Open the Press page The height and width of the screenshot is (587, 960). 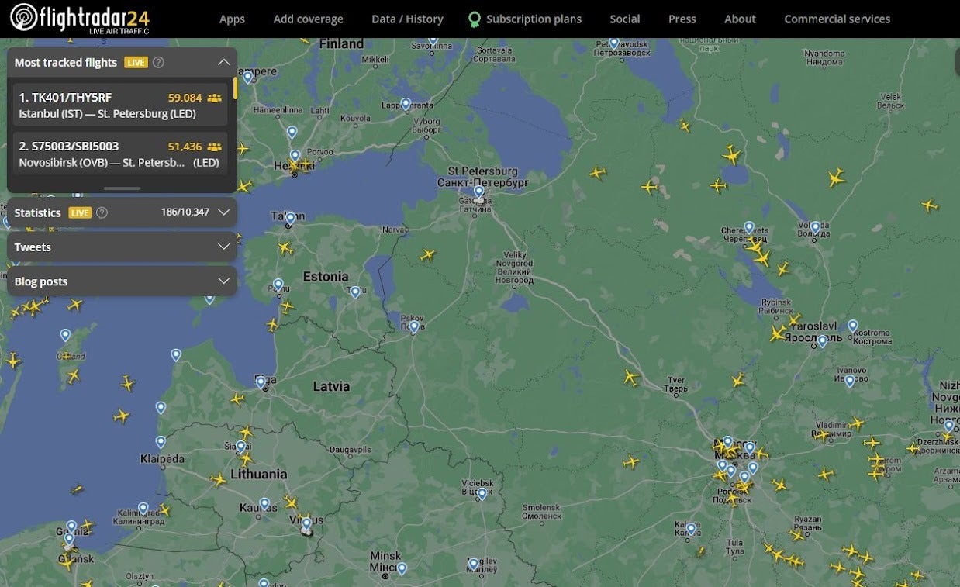point(682,19)
